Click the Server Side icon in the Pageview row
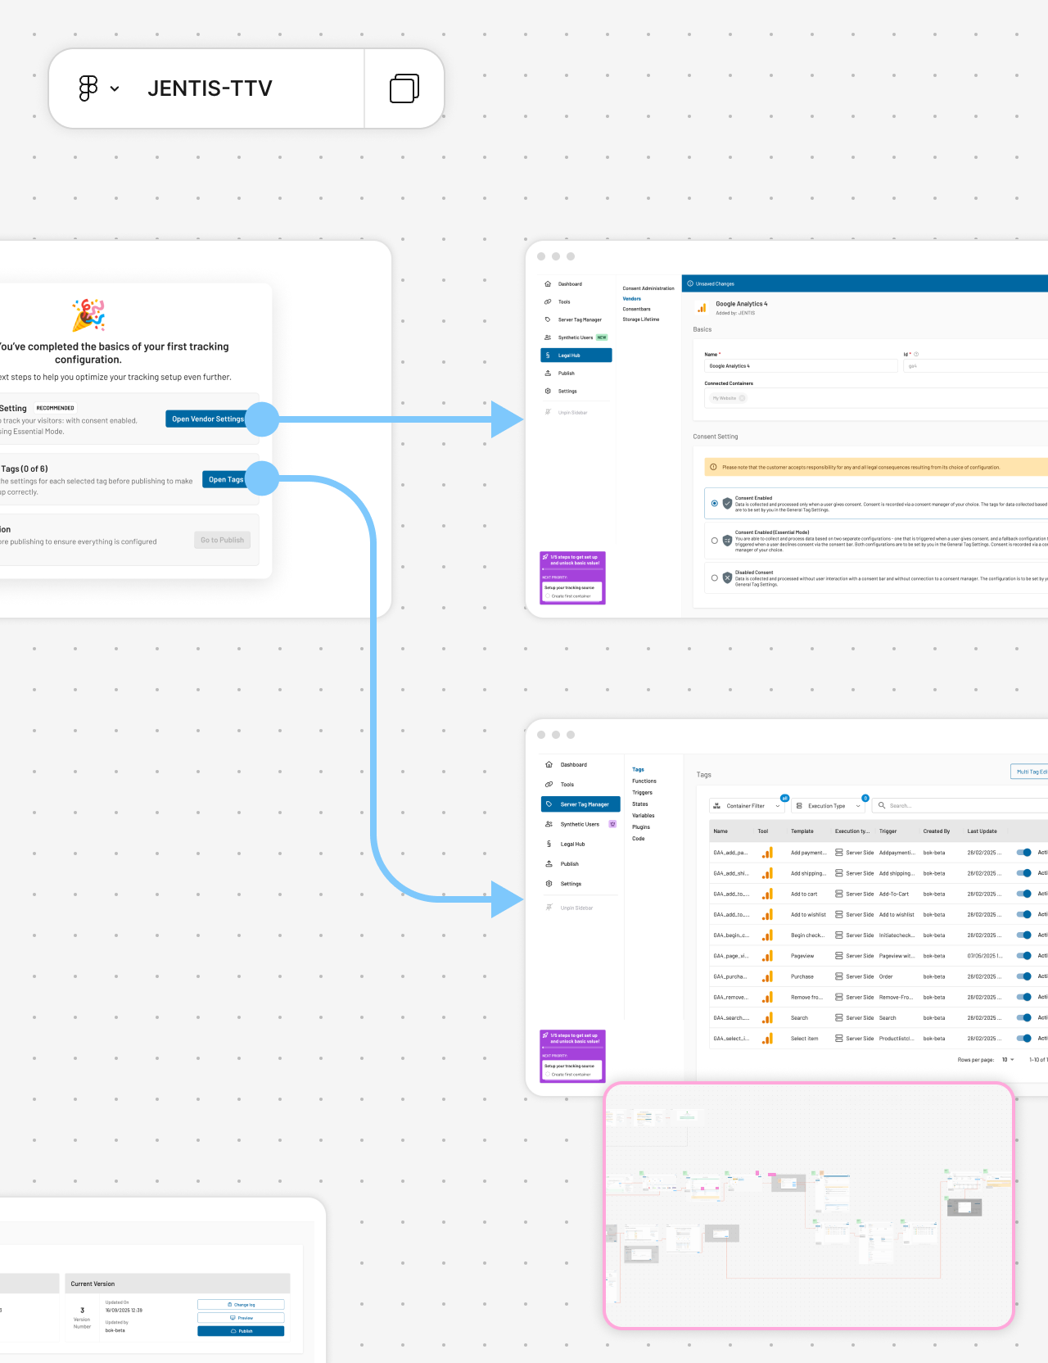This screenshot has width=1048, height=1363. [x=839, y=956]
